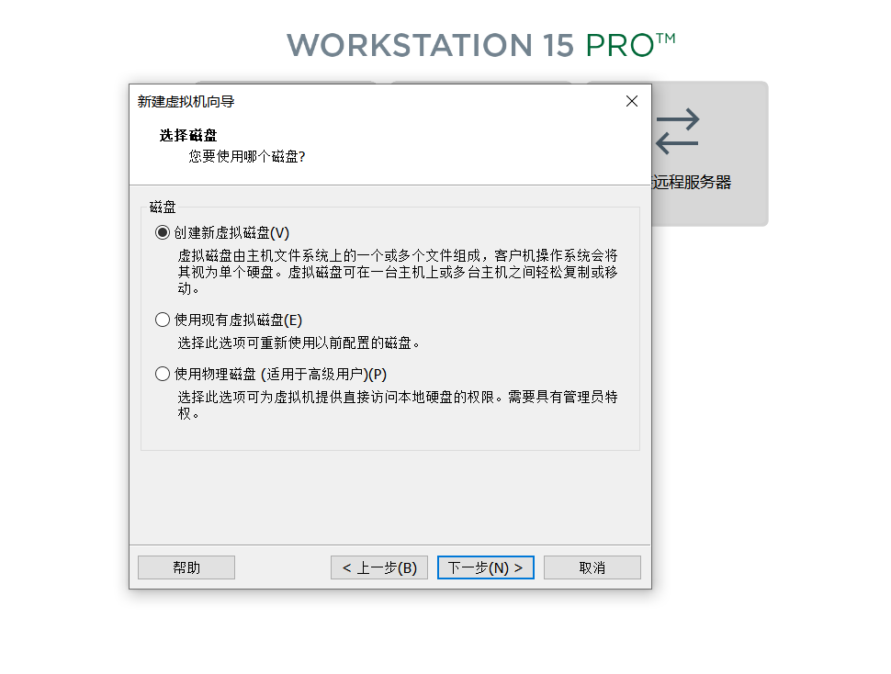The height and width of the screenshot is (674, 891).
Task: Click the 使用现有虚拟磁盘(E) label text
Action: click(238, 320)
